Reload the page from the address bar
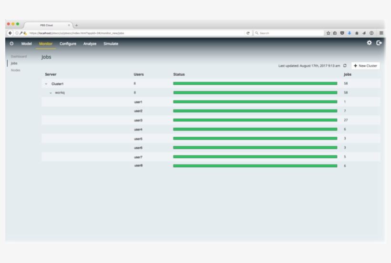 (248, 33)
